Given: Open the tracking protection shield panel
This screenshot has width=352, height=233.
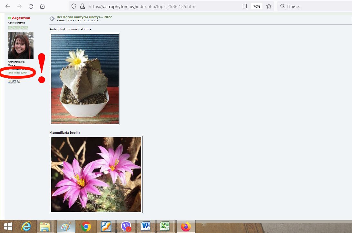Looking at the screenshot, I should tap(74, 6).
